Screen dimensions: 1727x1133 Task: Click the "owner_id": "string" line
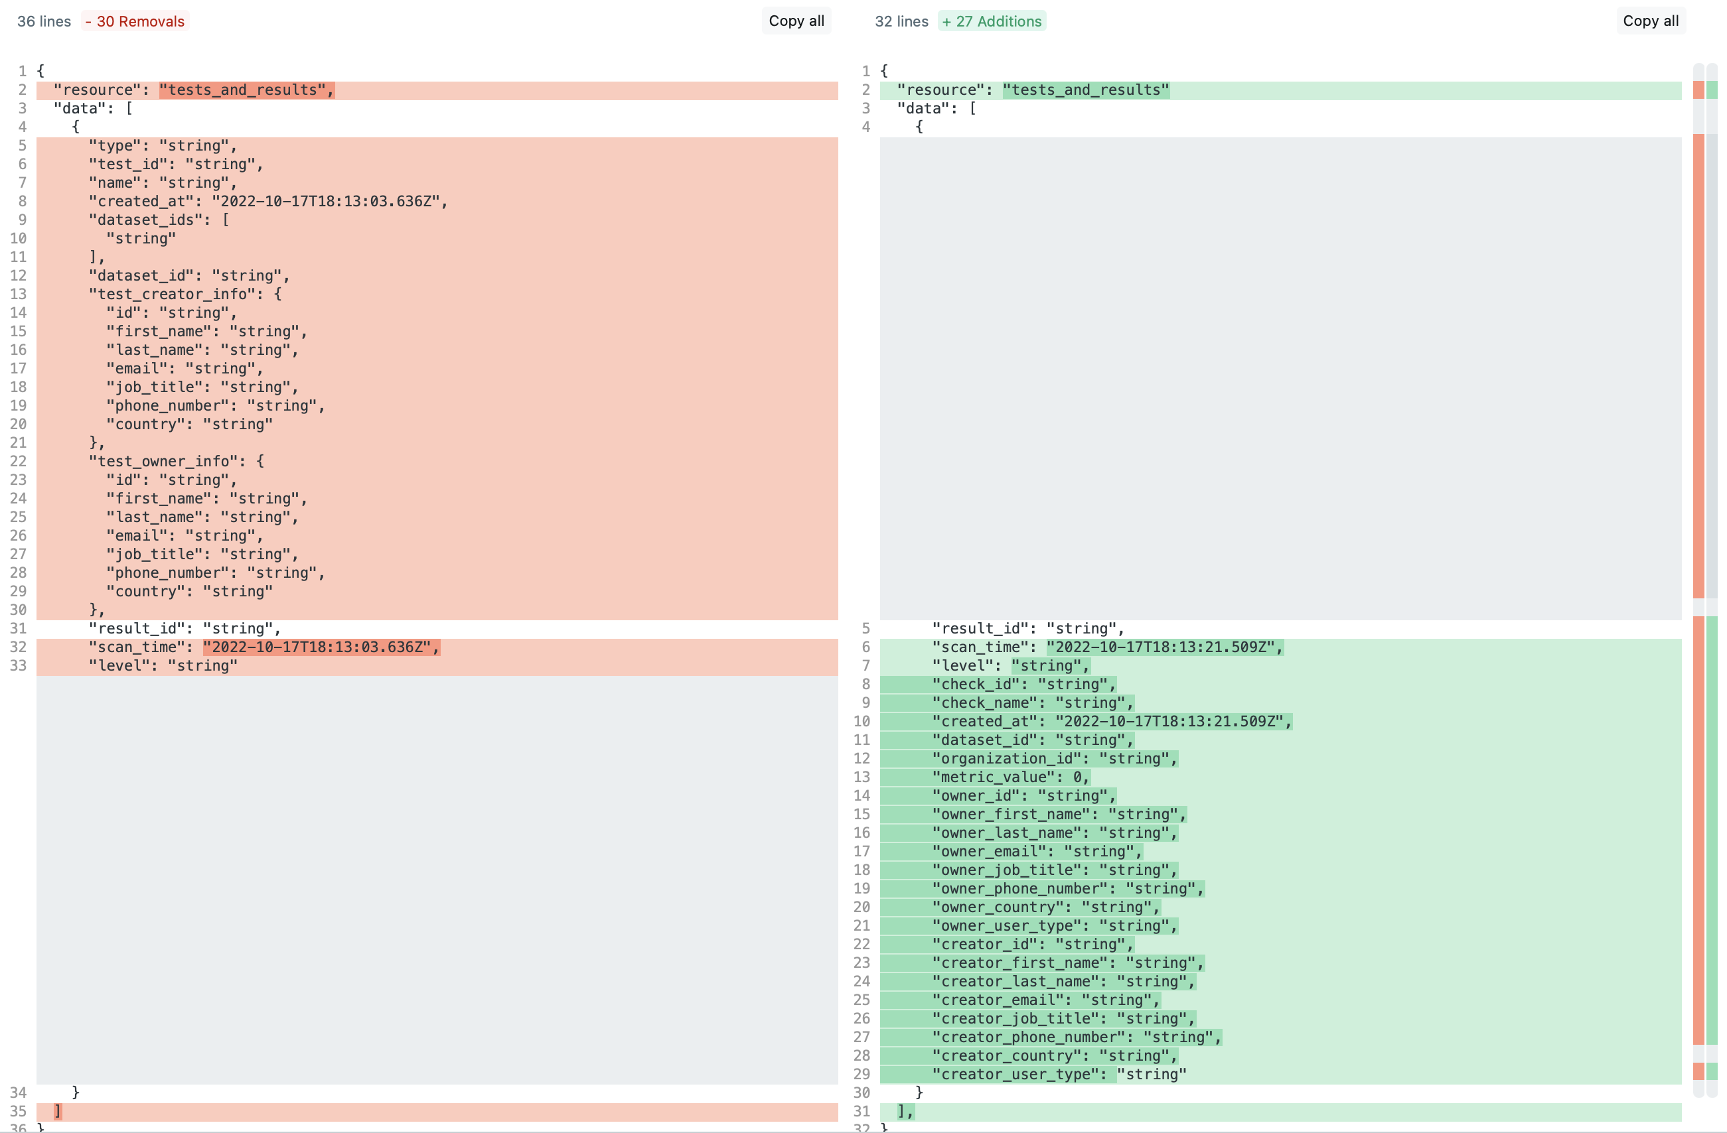(x=1023, y=796)
